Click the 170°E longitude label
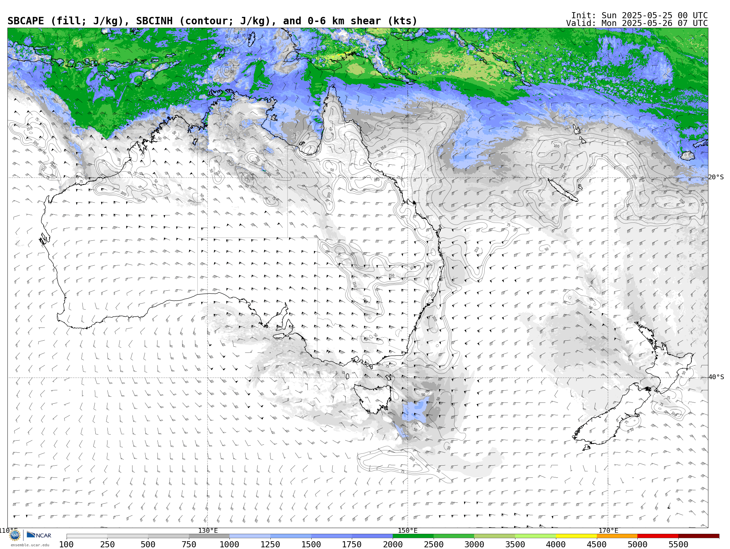Viewport: 730px width, 549px height. [x=608, y=530]
